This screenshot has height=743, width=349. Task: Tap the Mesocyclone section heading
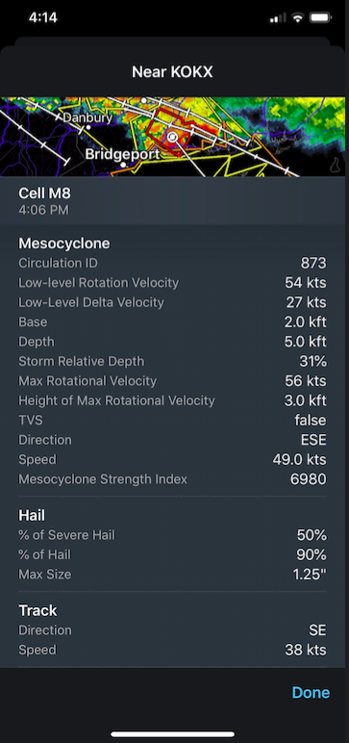coord(63,243)
